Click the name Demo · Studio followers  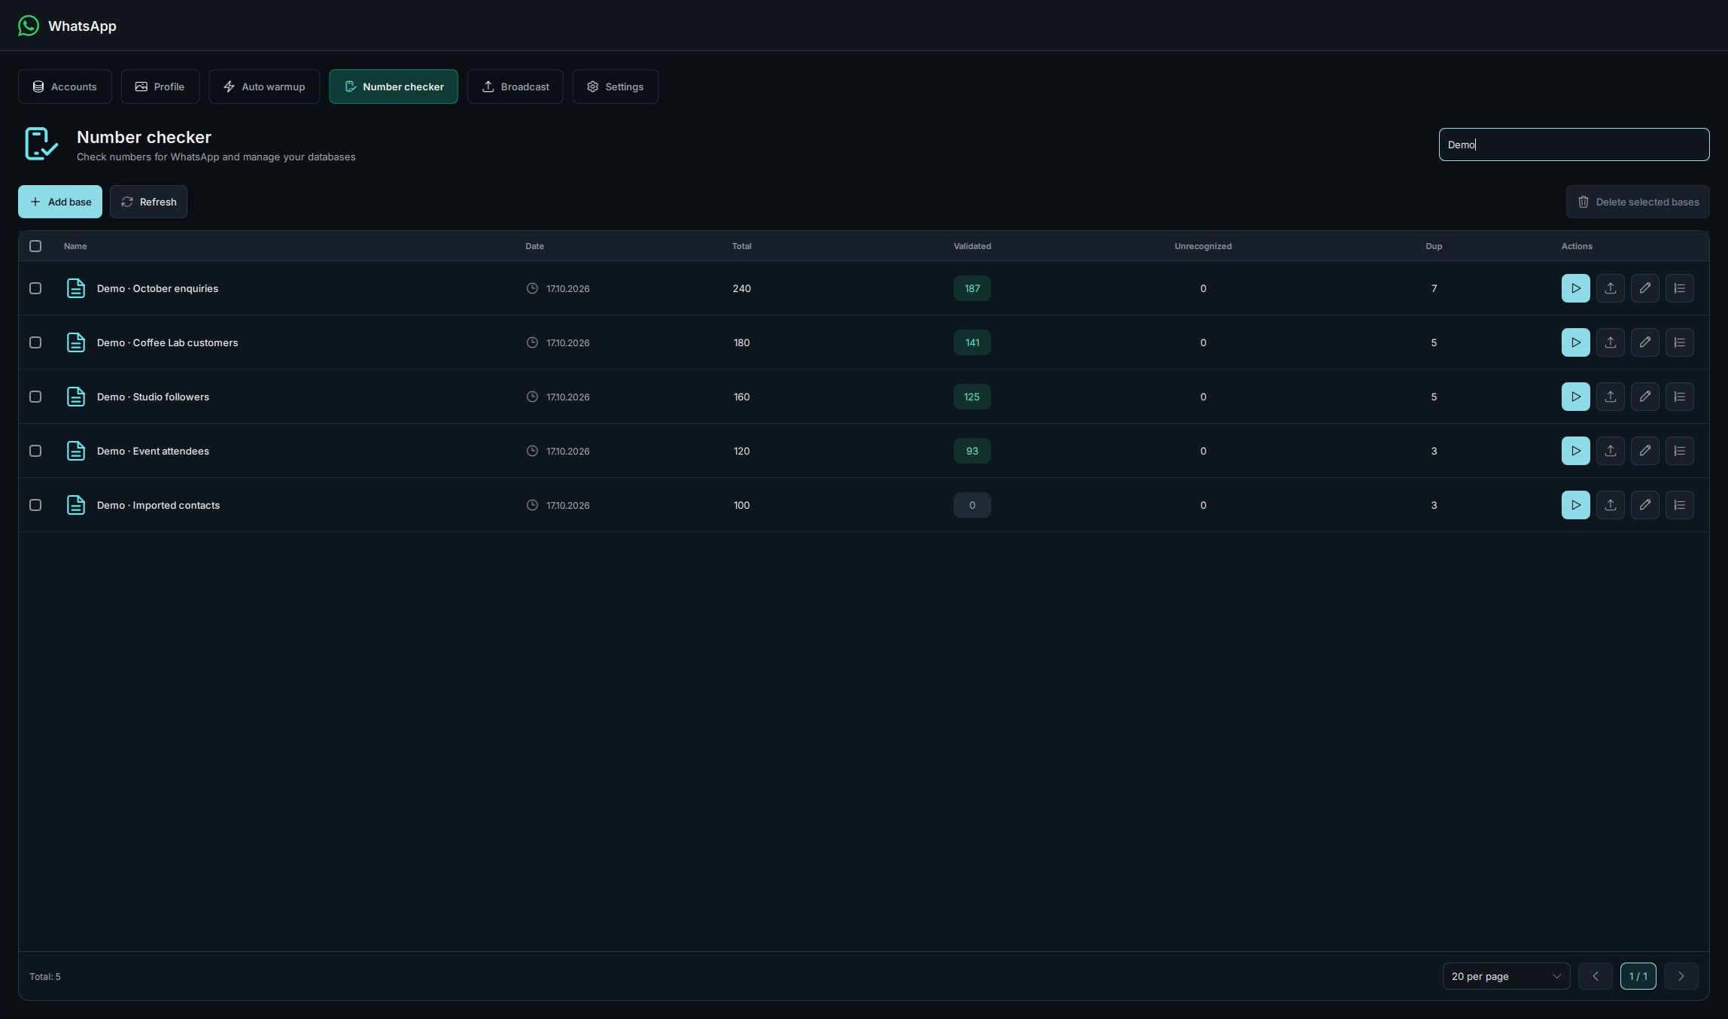click(x=153, y=397)
